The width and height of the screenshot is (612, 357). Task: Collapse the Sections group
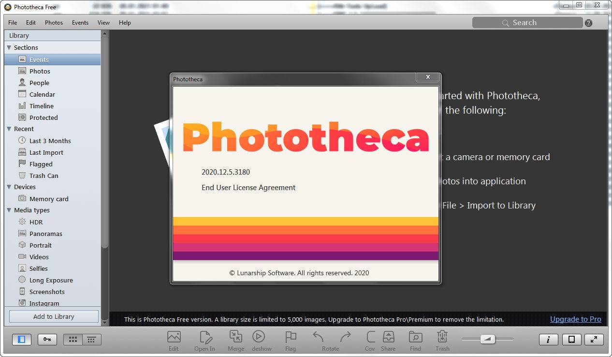tap(9, 47)
